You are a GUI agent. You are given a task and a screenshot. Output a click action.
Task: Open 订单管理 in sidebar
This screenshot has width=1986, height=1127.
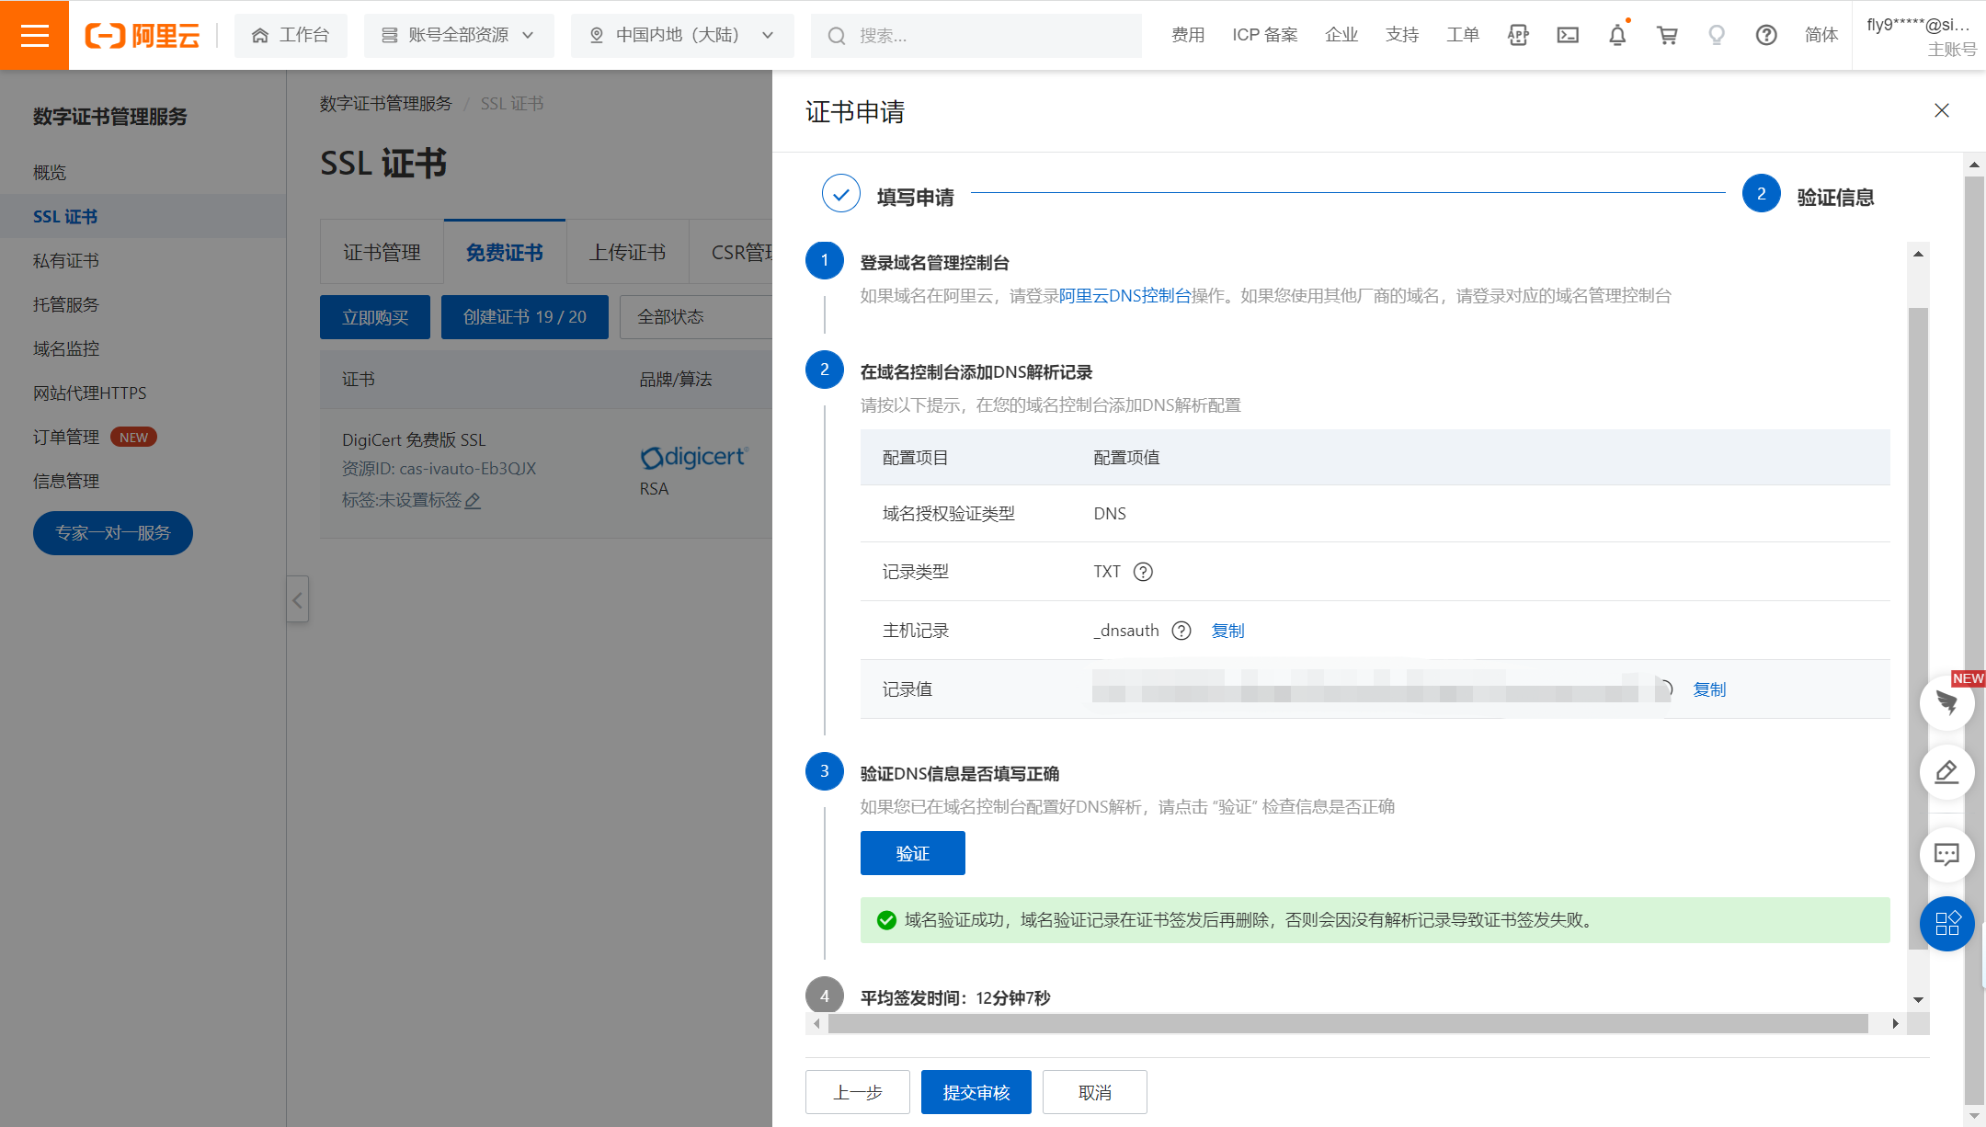tap(66, 437)
